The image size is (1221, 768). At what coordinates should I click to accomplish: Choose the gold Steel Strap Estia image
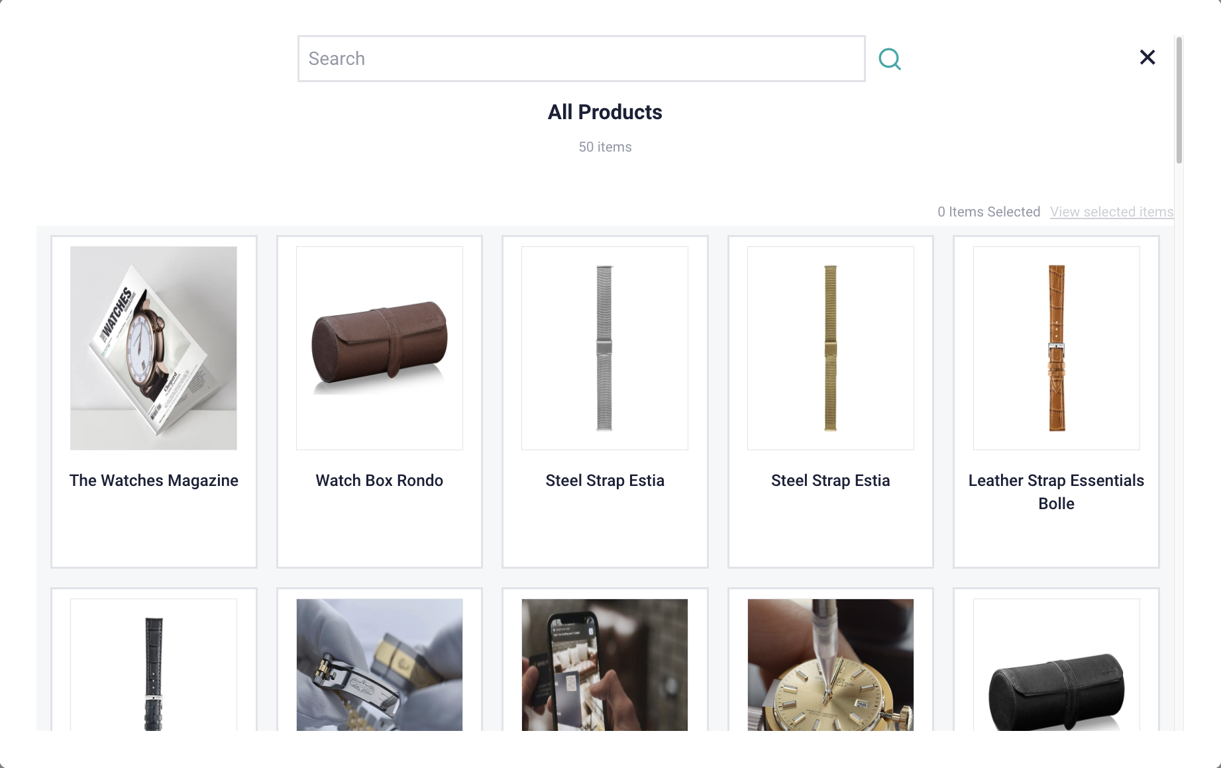[831, 348]
